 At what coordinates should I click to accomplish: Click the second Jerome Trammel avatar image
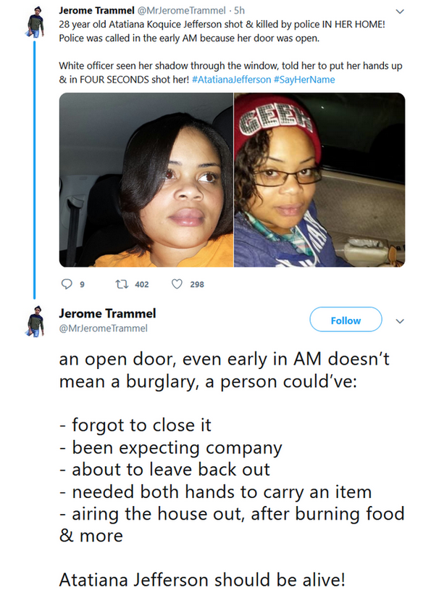pyautogui.click(x=35, y=321)
